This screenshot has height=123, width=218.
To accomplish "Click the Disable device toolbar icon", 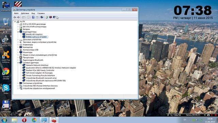I will point(54,17).
